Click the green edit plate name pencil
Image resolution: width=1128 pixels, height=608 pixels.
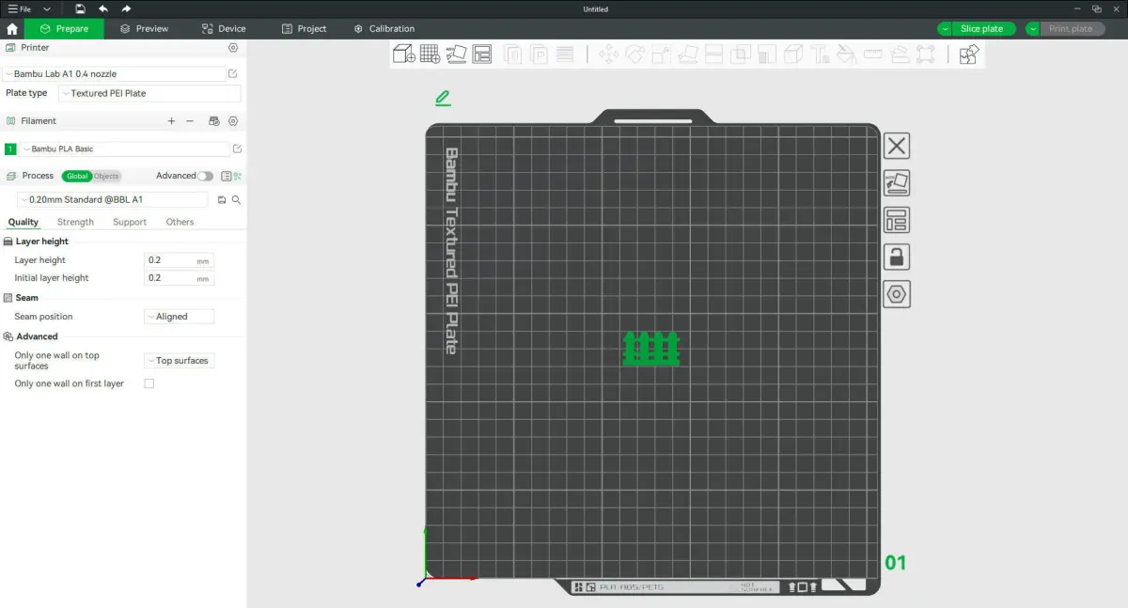click(x=443, y=98)
